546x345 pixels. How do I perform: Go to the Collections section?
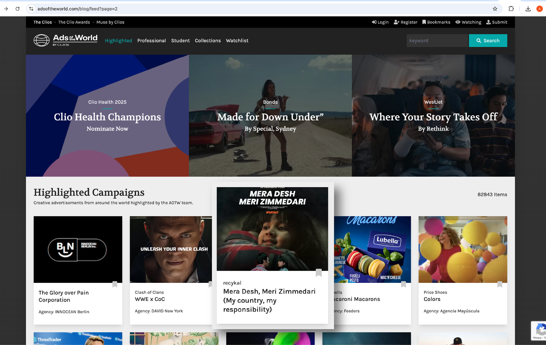207,41
